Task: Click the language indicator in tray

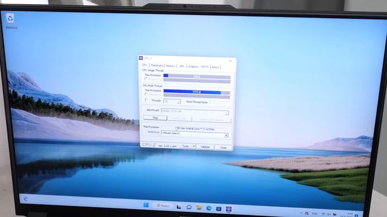Action: pos(314,213)
